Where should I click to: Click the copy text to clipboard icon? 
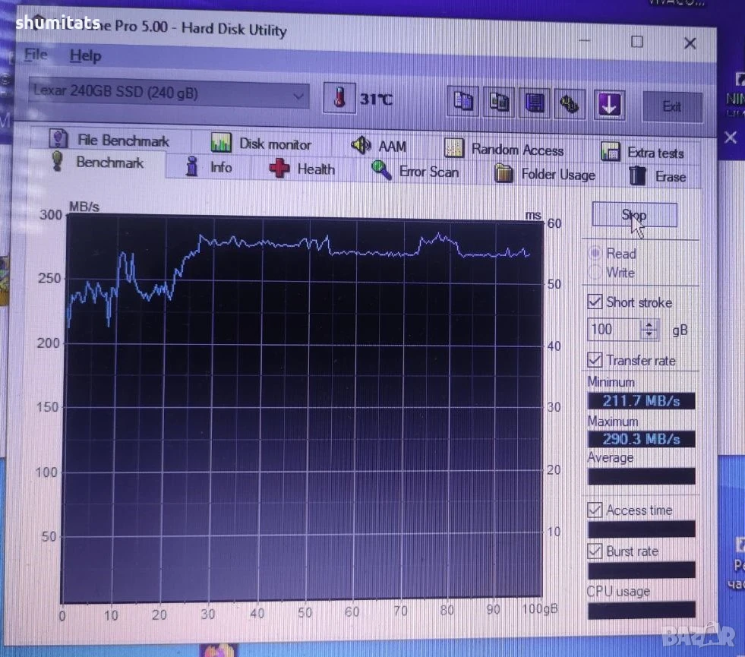click(x=462, y=101)
